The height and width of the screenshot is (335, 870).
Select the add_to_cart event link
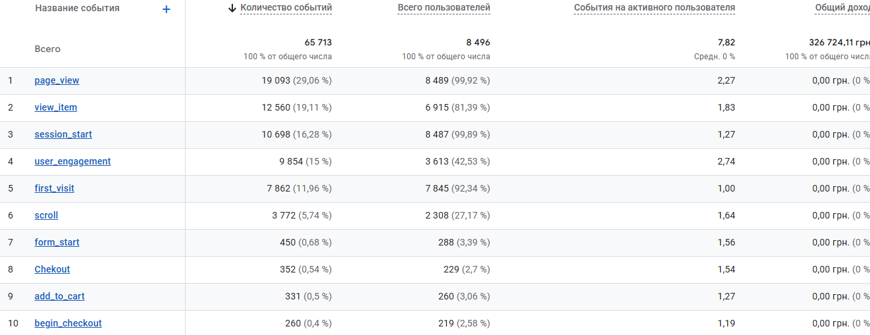pyautogui.click(x=59, y=296)
